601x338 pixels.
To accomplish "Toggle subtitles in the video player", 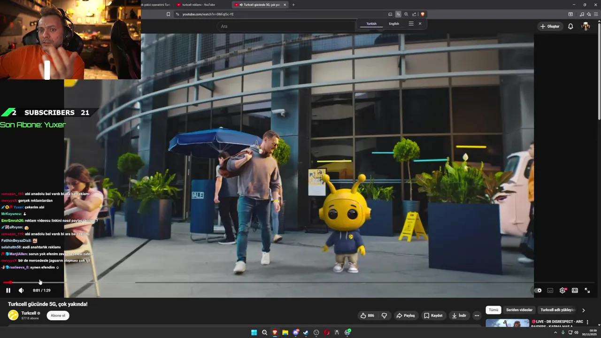I will (550, 291).
